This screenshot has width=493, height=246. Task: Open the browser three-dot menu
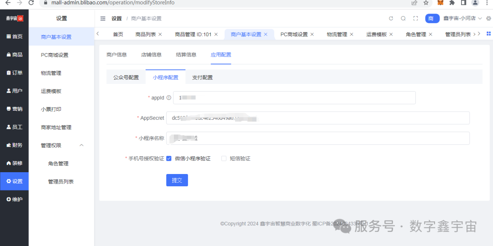pyautogui.click(x=487, y=3)
